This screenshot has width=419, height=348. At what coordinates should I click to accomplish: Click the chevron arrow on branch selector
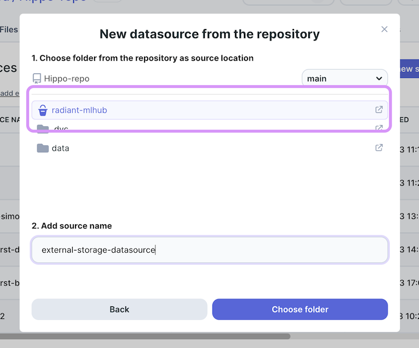click(x=379, y=79)
